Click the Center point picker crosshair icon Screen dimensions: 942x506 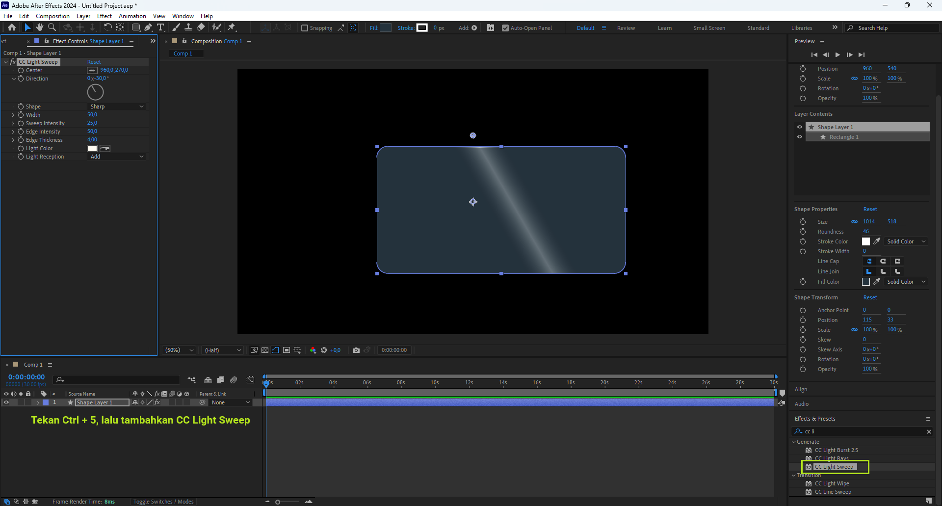coord(92,70)
